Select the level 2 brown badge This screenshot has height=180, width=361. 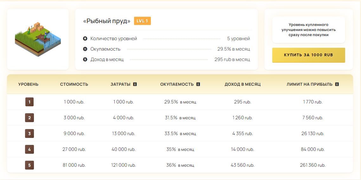(29, 118)
